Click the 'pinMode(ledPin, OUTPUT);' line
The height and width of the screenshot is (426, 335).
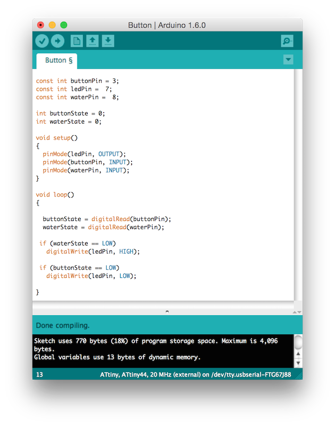click(x=84, y=154)
